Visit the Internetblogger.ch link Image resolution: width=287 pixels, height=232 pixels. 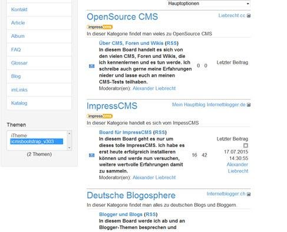(x=226, y=194)
